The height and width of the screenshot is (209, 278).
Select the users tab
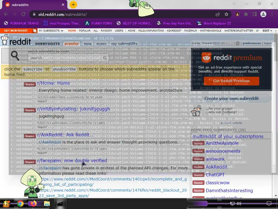(x=101, y=44)
